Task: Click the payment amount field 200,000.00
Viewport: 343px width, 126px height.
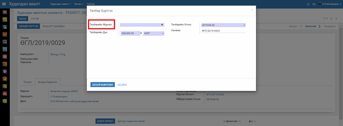Action: pyautogui.click(x=130, y=33)
